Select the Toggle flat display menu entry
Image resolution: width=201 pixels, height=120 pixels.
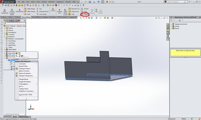(x=25, y=81)
